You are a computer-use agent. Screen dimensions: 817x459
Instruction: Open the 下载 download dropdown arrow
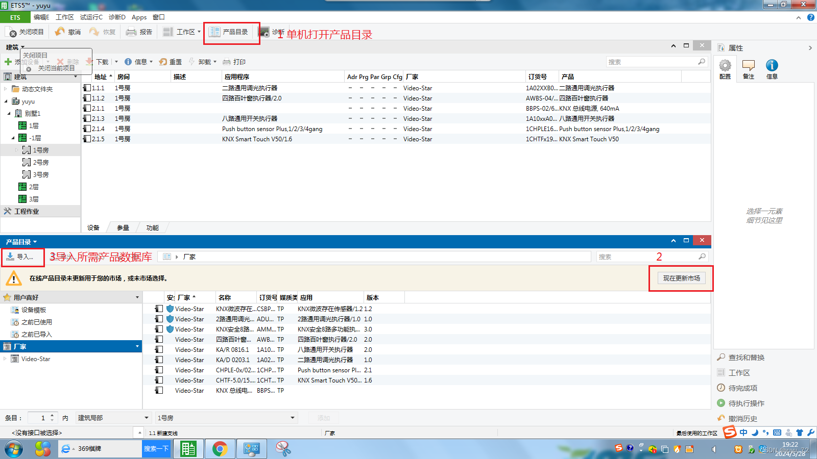[116, 62]
